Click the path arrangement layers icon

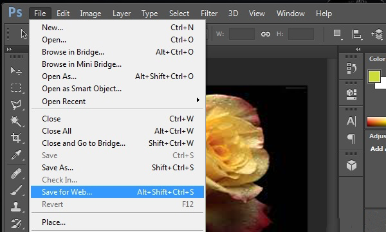click(378, 34)
